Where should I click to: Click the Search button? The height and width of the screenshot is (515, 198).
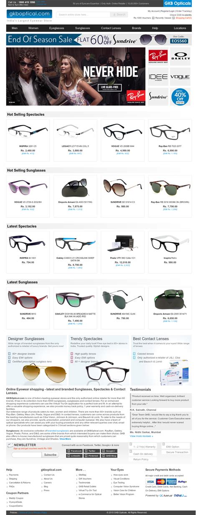119,14
